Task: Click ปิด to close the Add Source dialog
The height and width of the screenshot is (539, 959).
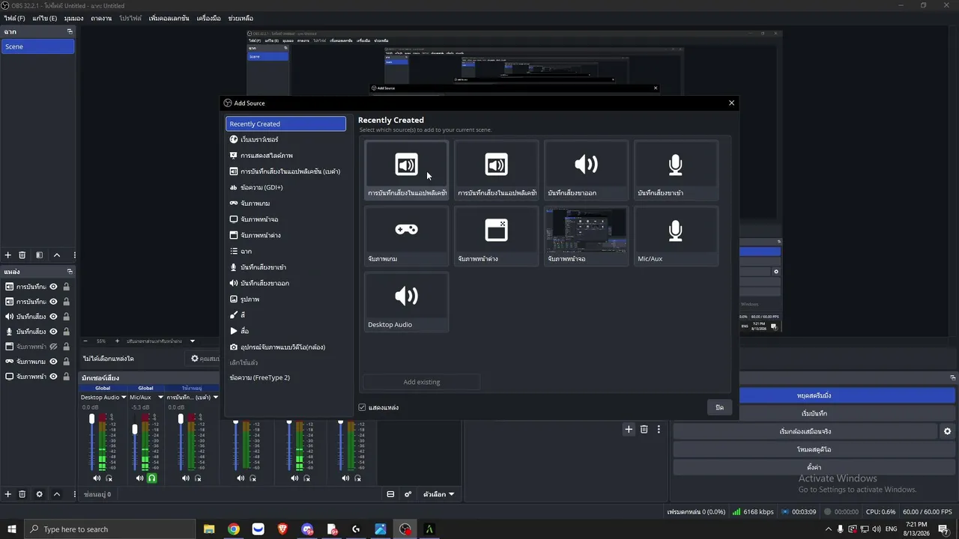Action: coord(719,407)
